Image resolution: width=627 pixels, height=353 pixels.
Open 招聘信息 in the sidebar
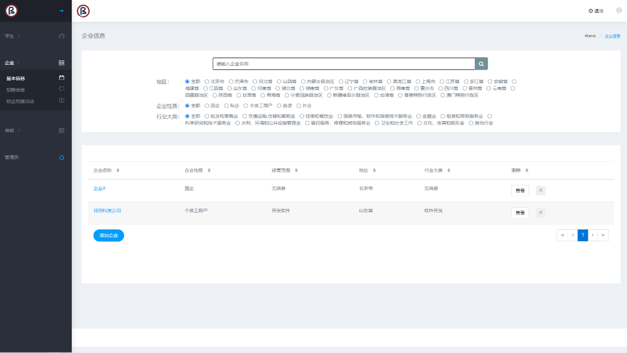tap(15, 90)
